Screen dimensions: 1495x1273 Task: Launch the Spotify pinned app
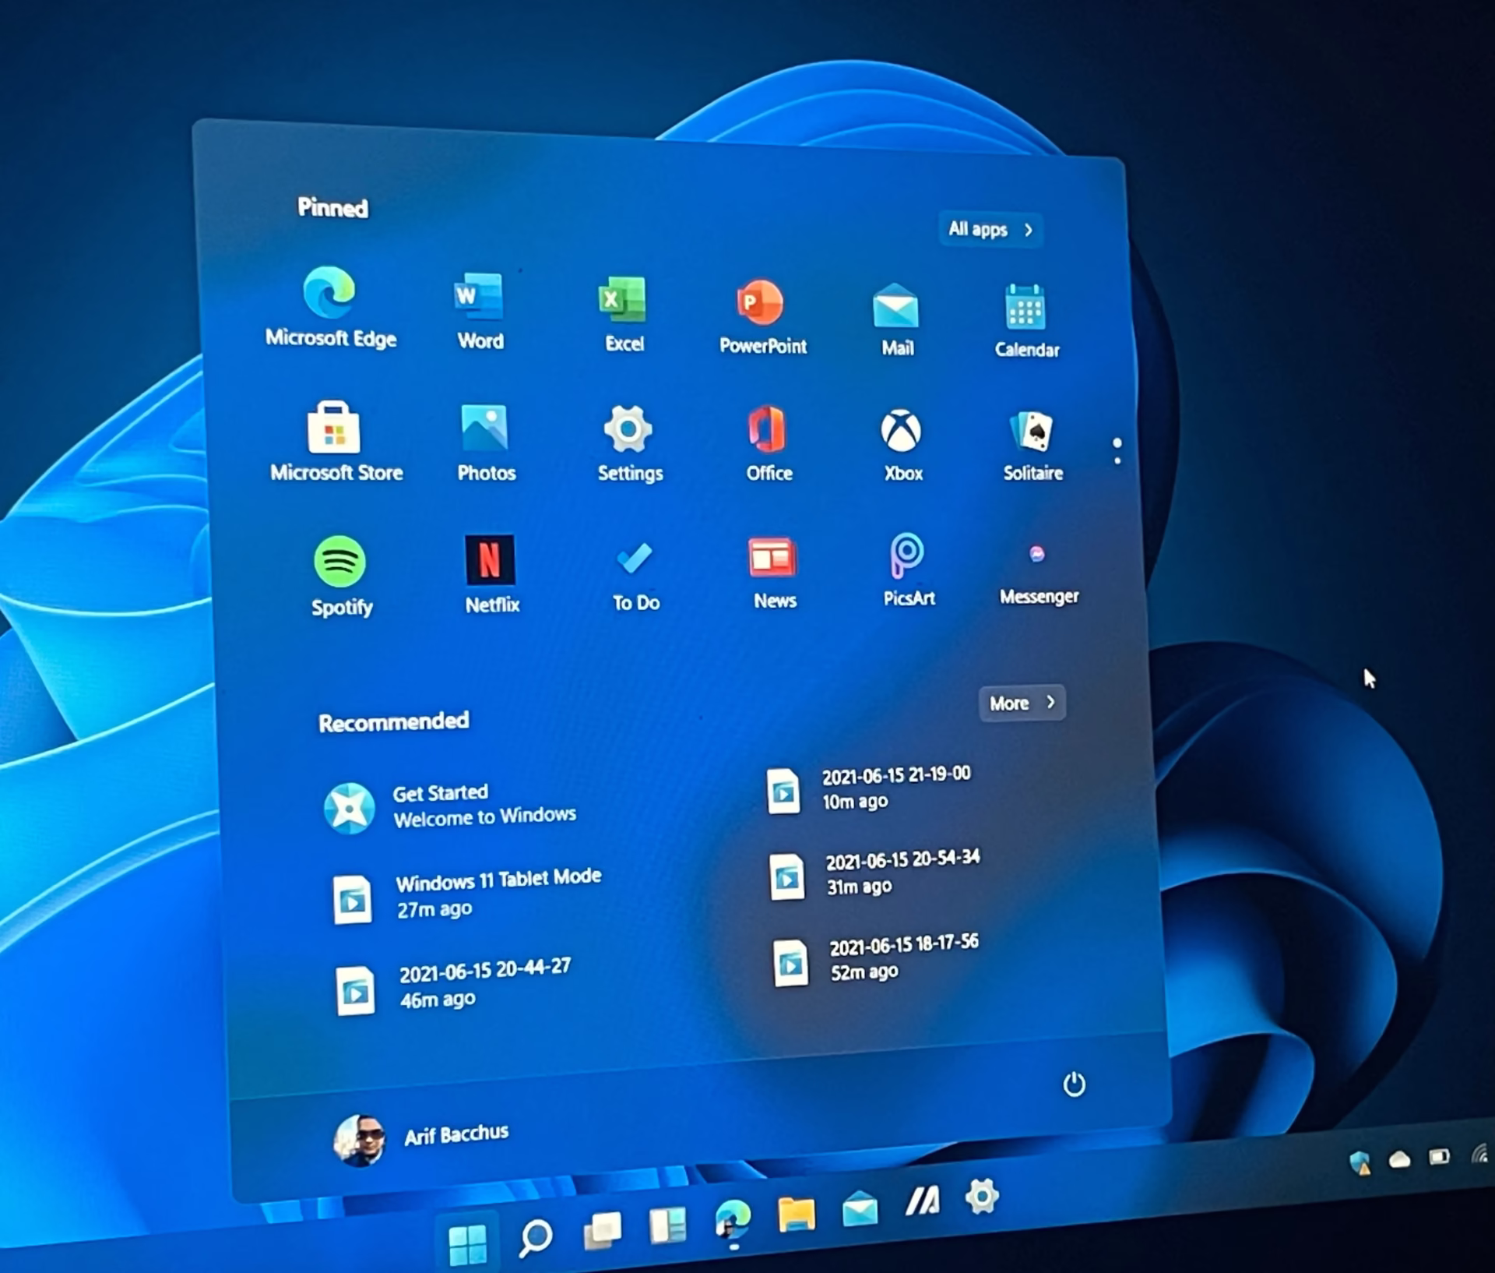point(339,562)
